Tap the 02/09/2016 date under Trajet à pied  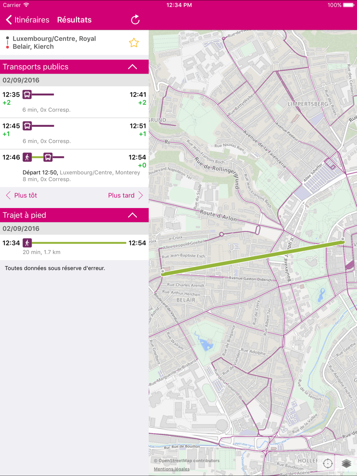(x=21, y=229)
